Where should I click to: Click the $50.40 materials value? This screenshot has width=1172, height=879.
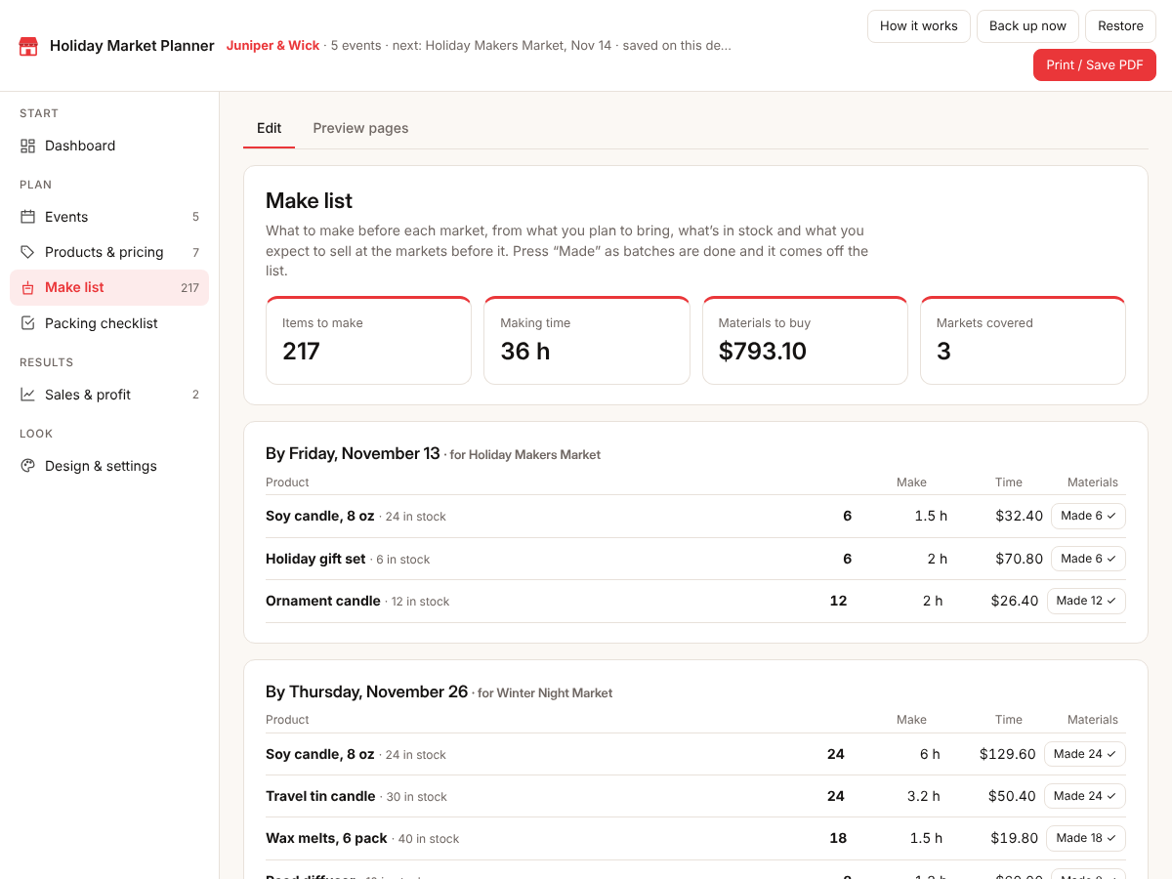1012,796
